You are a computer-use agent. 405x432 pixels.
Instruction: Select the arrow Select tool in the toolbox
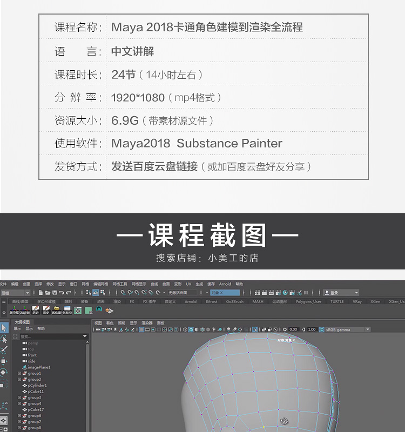(x=4, y=328)
